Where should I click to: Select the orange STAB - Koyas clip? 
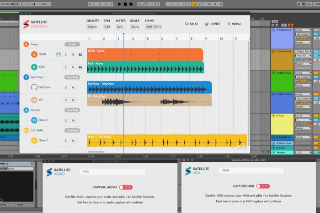(x=145, y=55)
